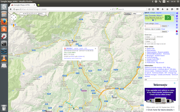Click the Log out link

[x=159, y=13]
